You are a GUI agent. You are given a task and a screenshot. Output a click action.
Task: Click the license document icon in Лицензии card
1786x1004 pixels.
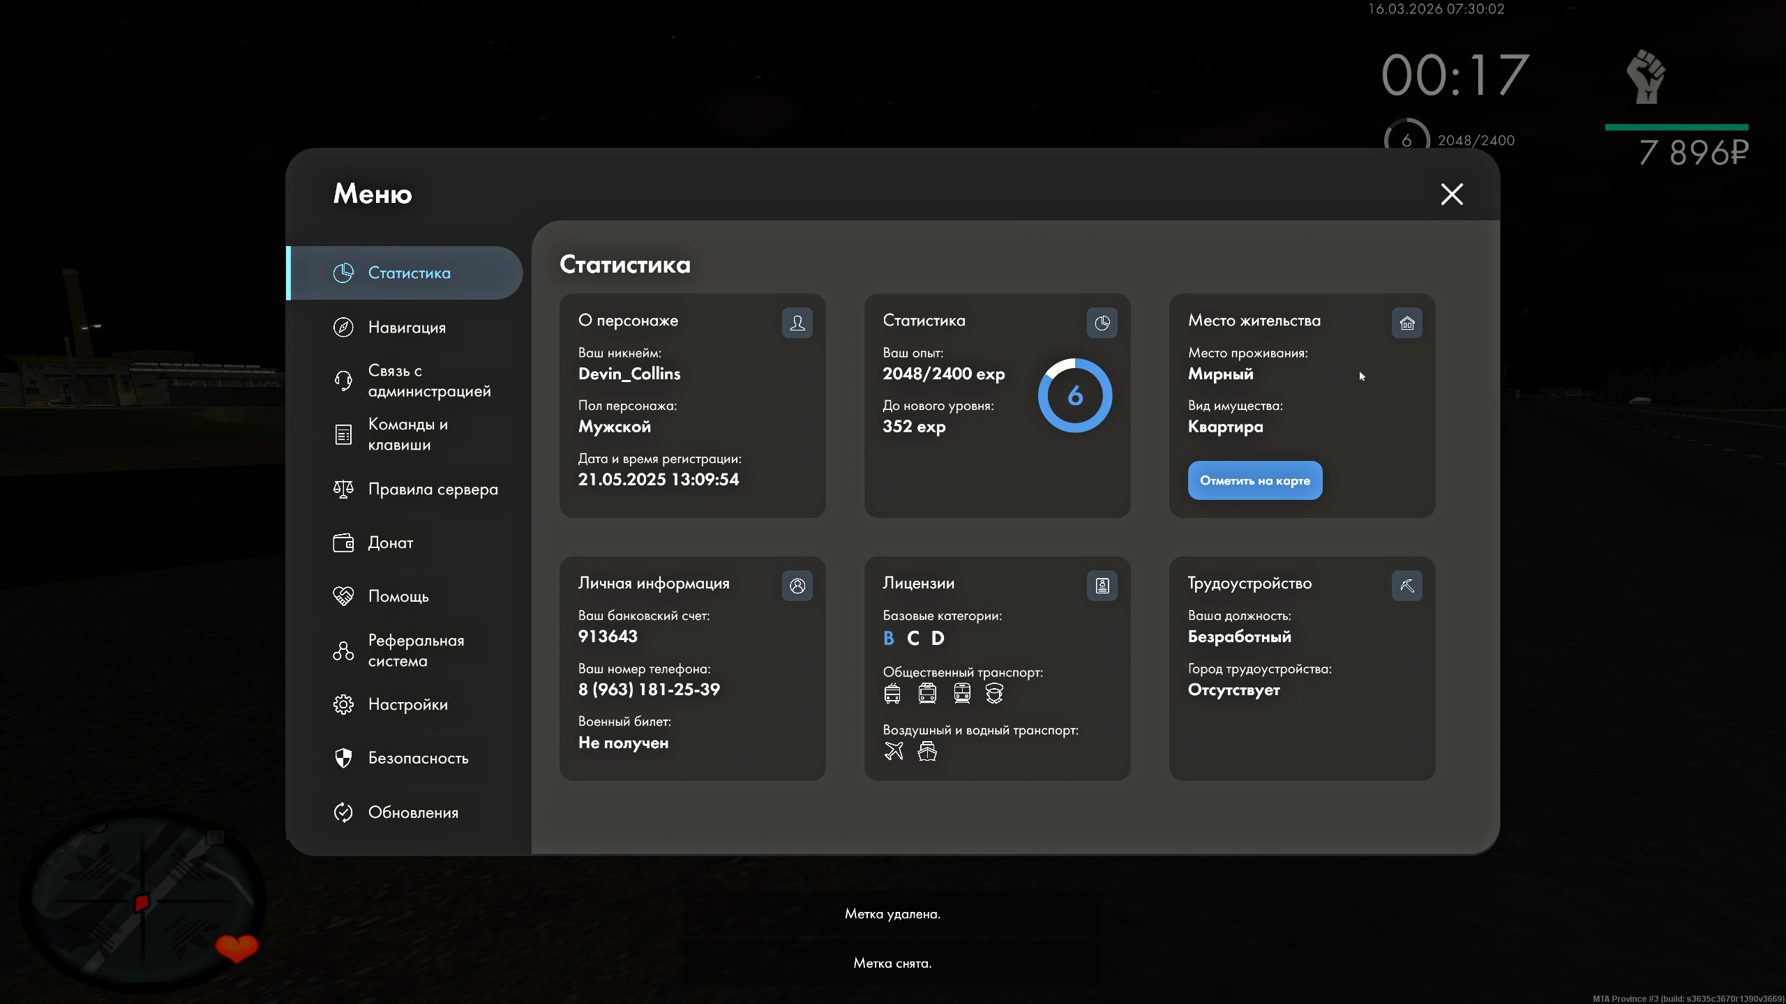coord(1102,586)
